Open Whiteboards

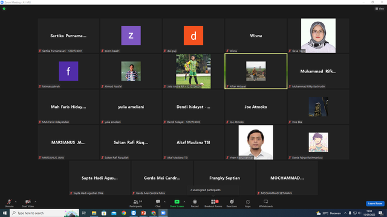266,203
